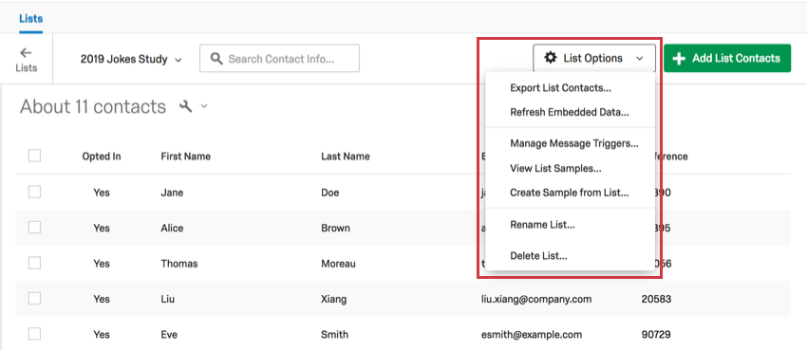Choose Create Sample from List
The height and width of the screenshot is (350, 807).
[x=571, y=193]
